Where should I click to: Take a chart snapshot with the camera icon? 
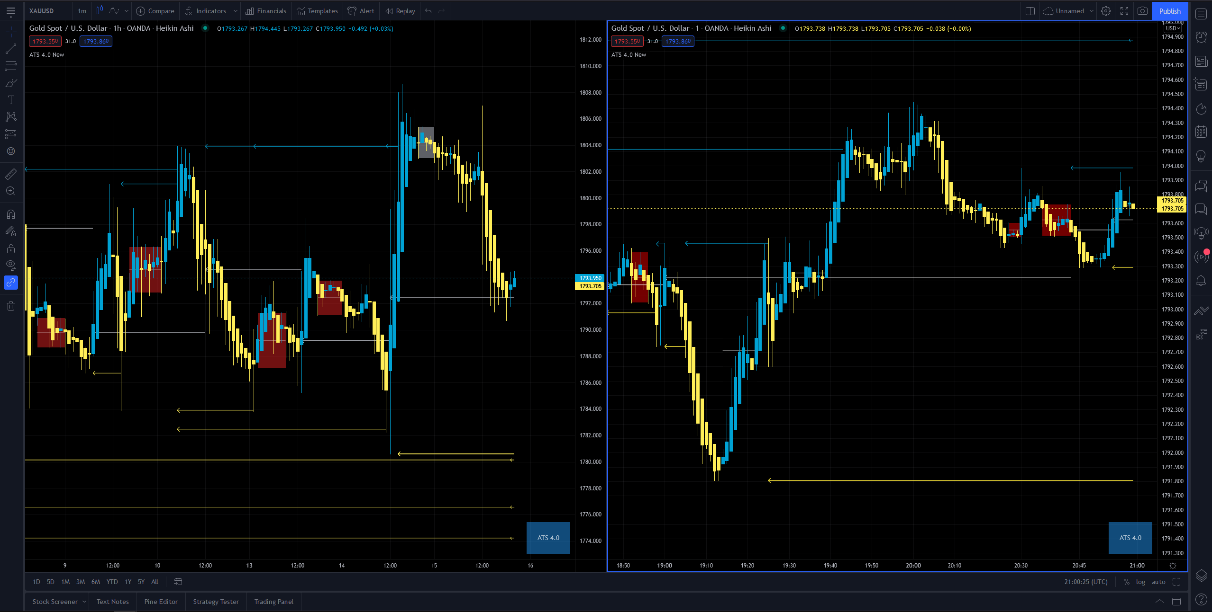tap(1142, 11)
